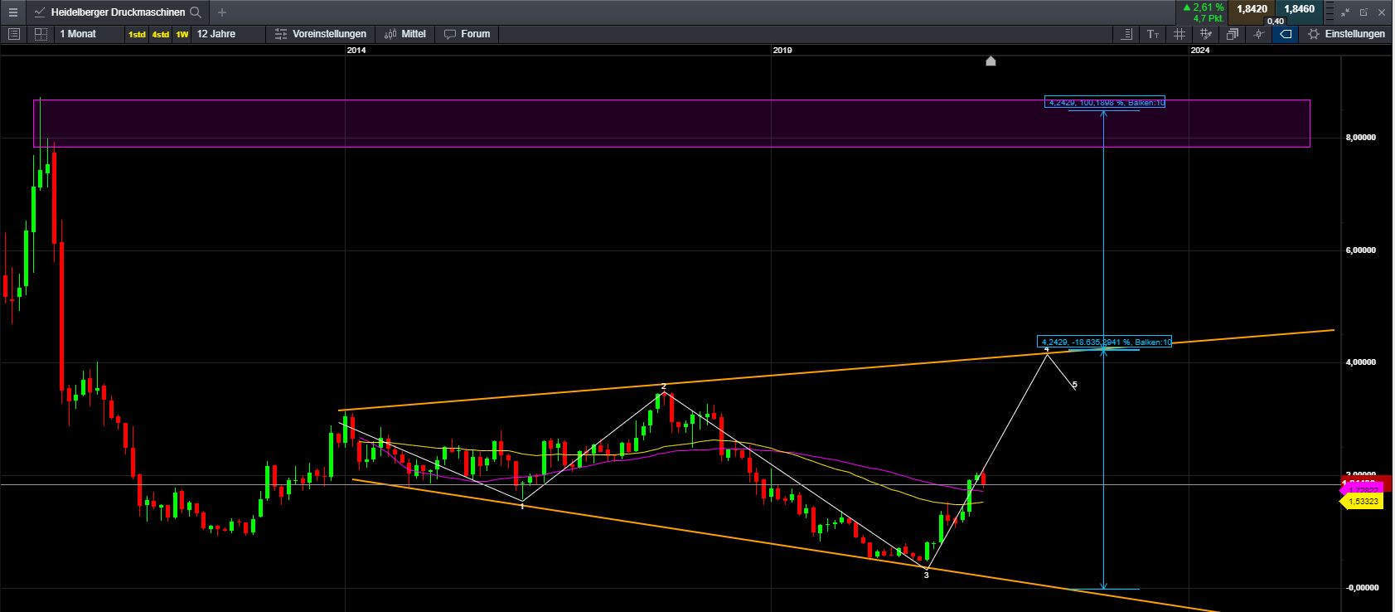Click the wave label 5 on chart

[x=1075, y=385]
